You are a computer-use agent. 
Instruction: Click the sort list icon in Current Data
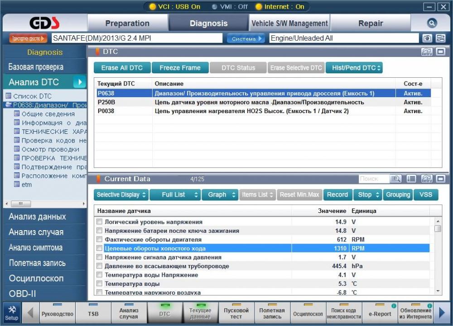[x=411, y=179]
